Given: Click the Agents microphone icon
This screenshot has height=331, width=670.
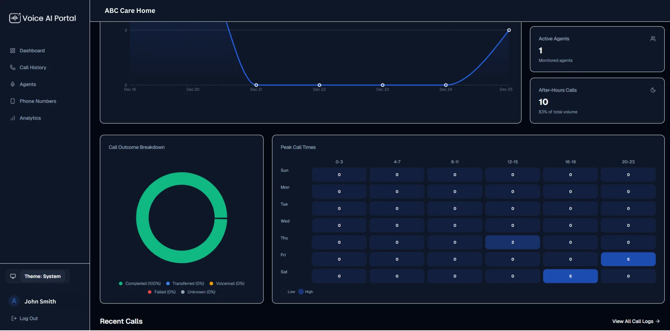Looking at the screenshot, I should 13,84.
